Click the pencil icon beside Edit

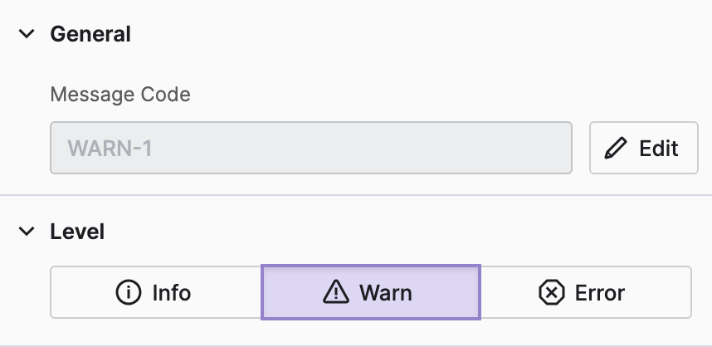click(x=616, y=149)
